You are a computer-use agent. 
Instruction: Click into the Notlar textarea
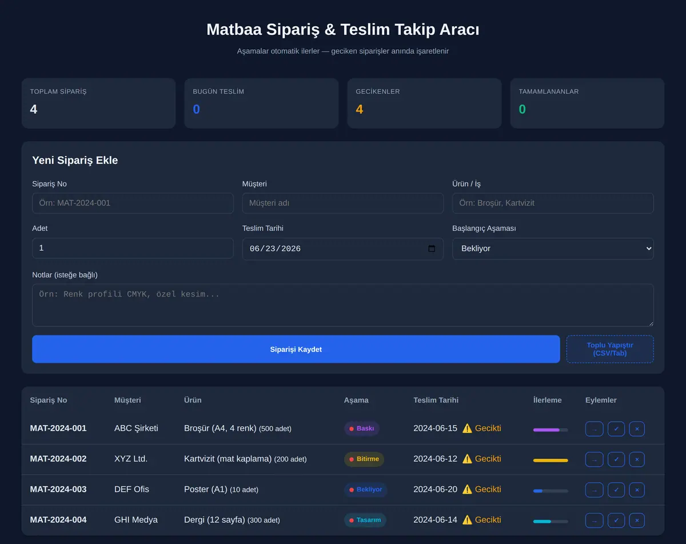point(343,305)
